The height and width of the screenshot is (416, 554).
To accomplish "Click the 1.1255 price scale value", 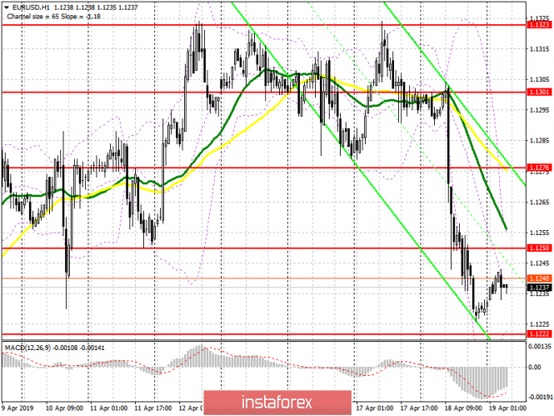I will coord(540,233).
